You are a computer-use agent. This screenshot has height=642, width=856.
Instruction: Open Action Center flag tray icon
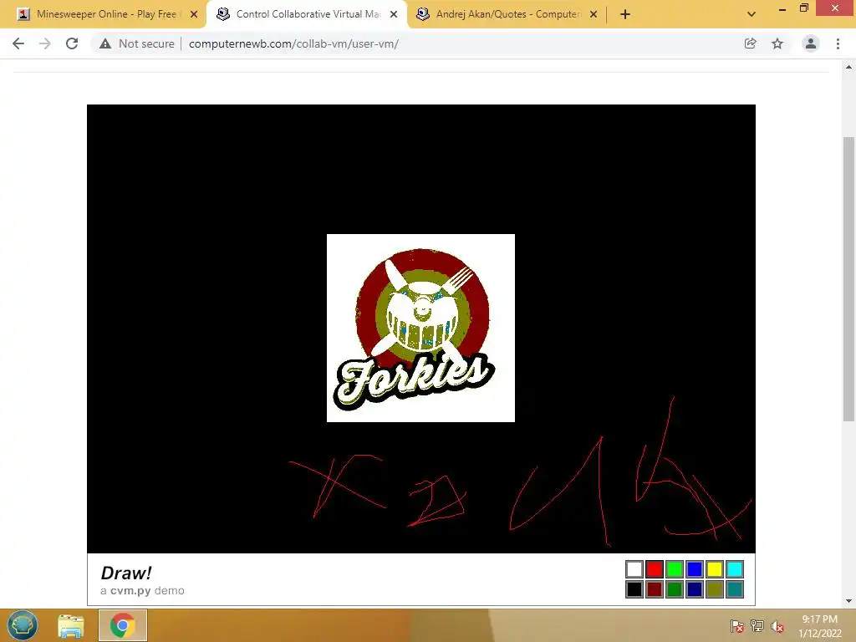pyautogui.click(x=737, y=626)
